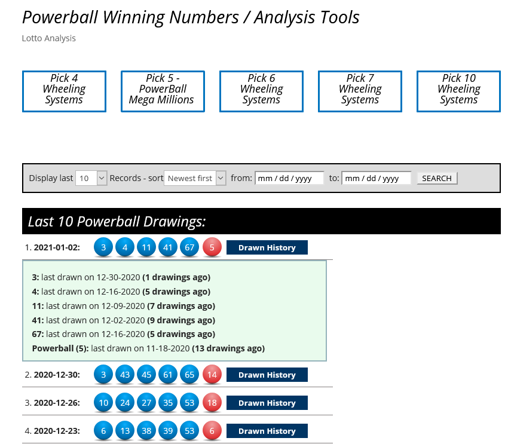Open Pick 7 Wheeling Systems box
This screenshot has height=444, width=511.
click(360, 91)
